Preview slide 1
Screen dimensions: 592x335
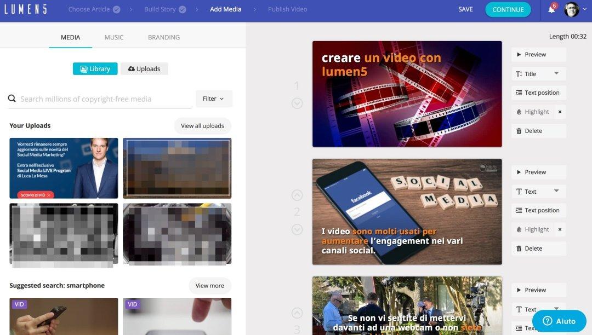(539, 54)
